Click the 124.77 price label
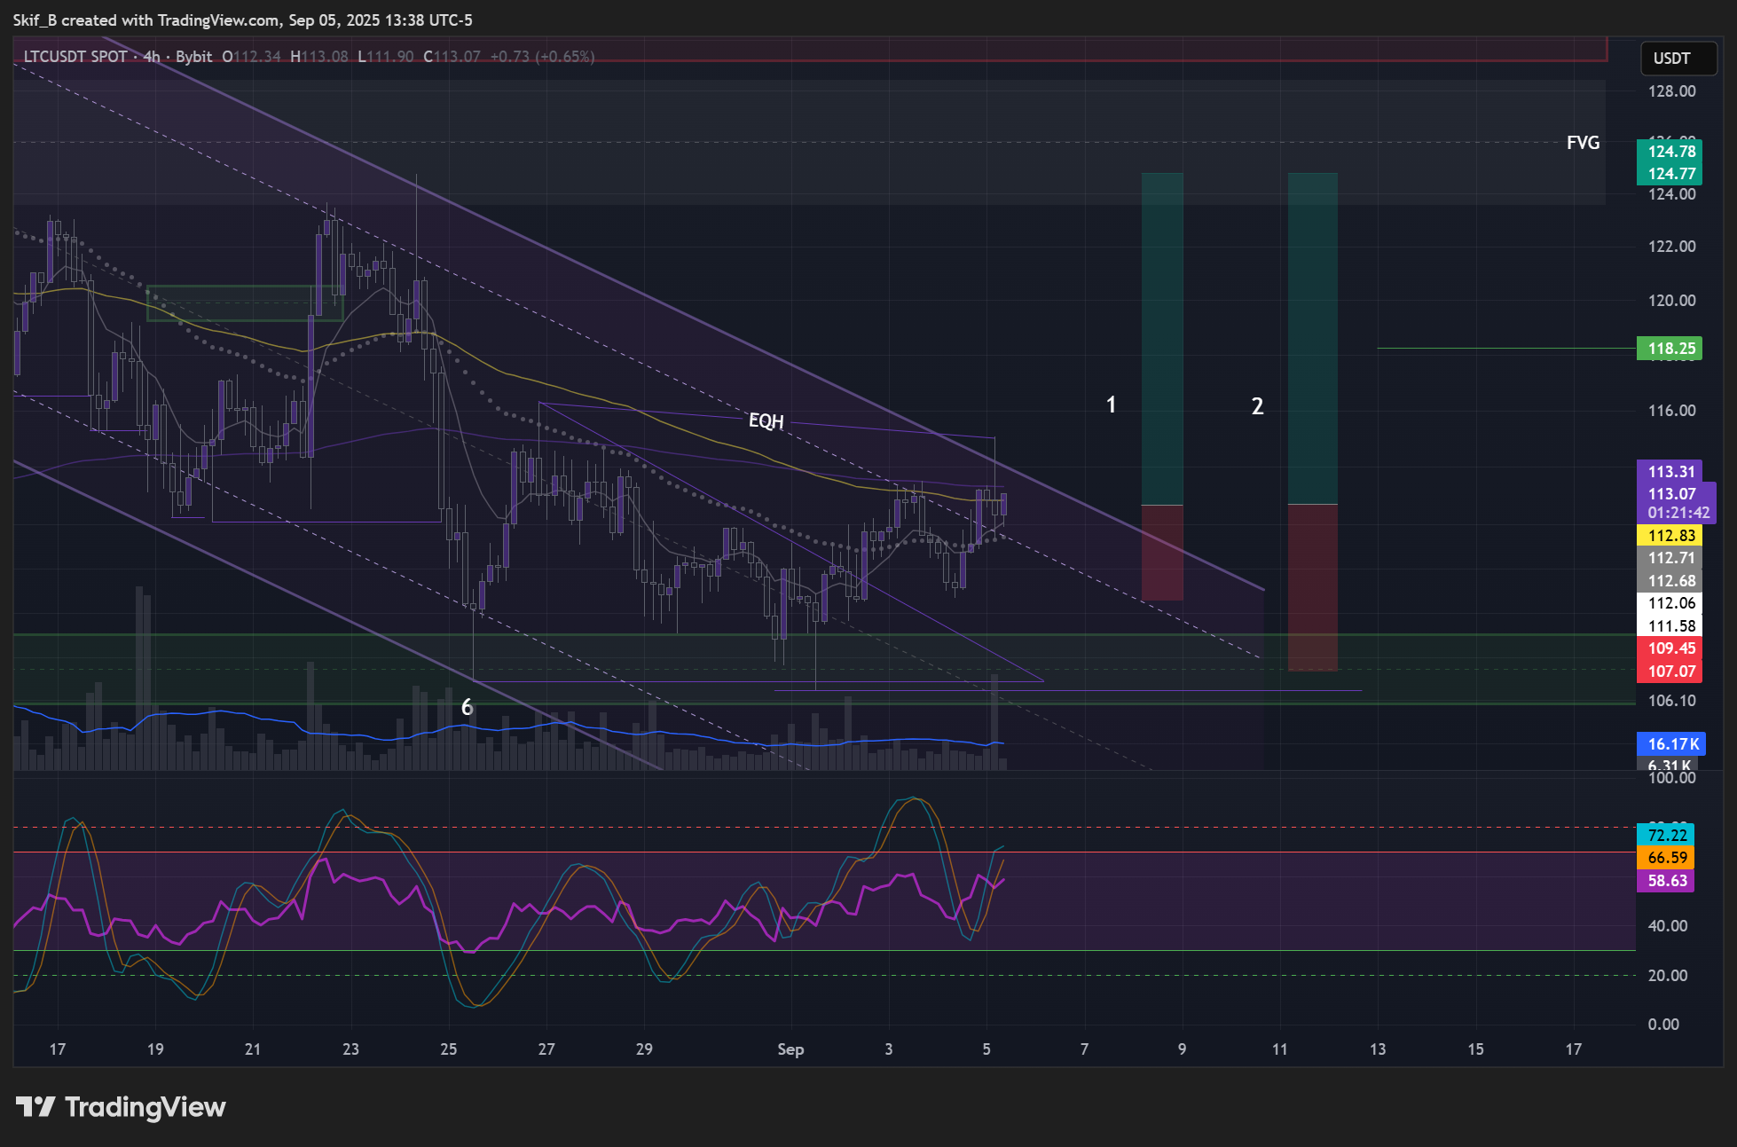Screen dimensions: 1737x1147 (1670, 174)
